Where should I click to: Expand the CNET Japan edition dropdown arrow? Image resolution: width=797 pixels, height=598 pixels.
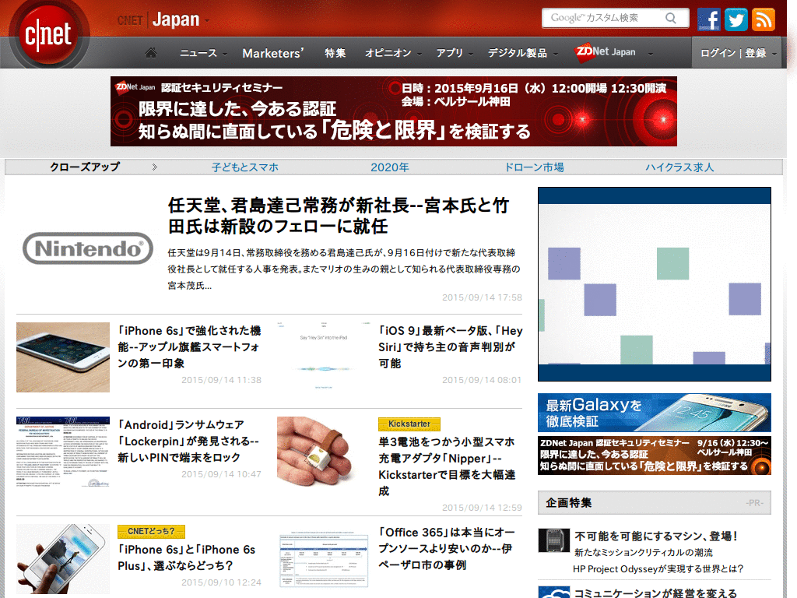coord(207,21)
